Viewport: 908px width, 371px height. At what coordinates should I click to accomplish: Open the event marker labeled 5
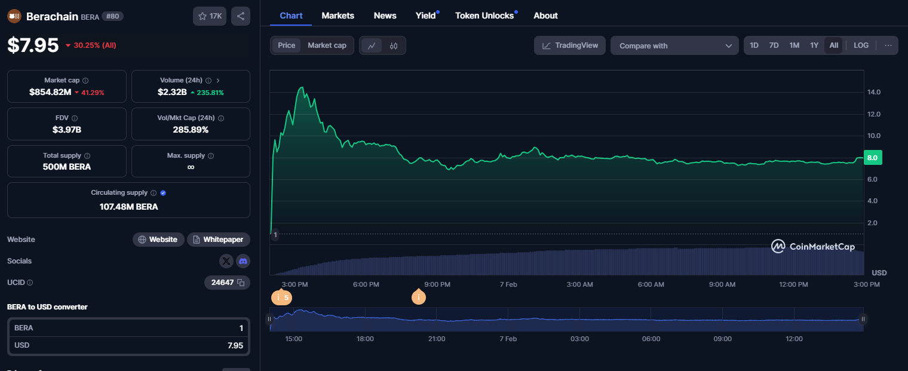tap(282, 297)
